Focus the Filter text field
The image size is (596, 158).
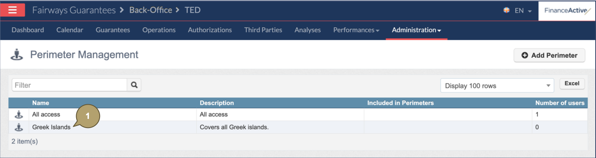[69, 85]
